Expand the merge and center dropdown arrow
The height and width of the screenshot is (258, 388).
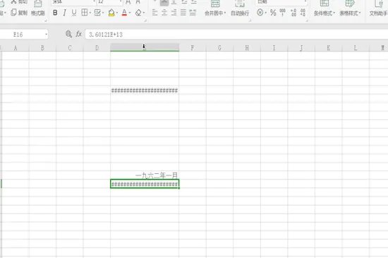coord(224,13)
